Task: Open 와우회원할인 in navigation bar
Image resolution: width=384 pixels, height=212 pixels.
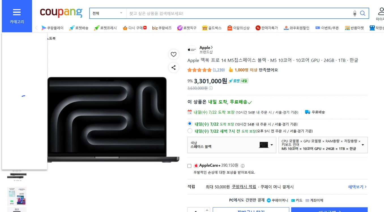Action: (x=296, y=28)
